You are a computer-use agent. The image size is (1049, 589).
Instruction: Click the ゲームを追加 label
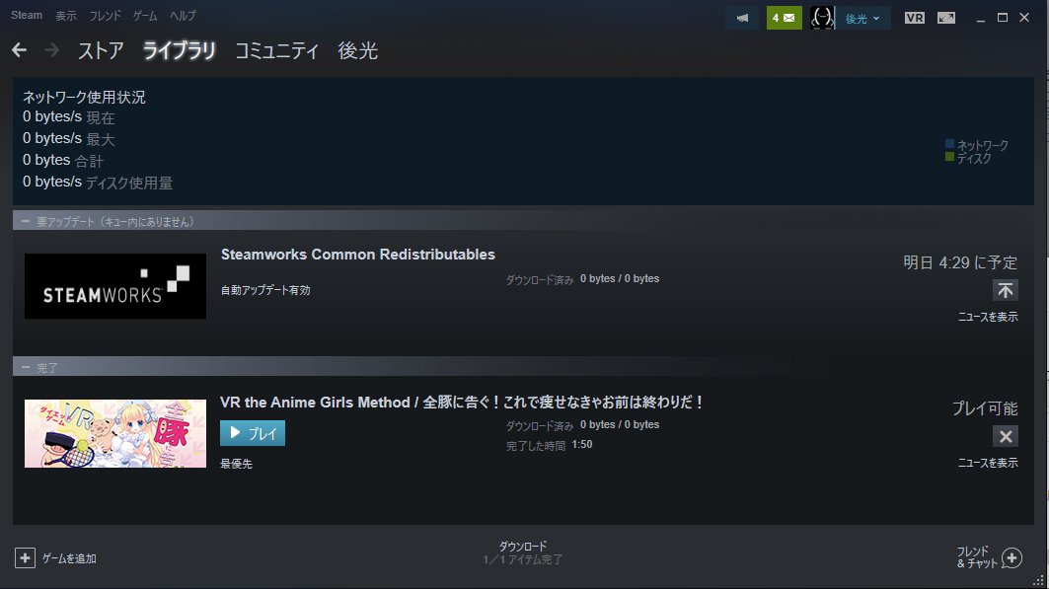click(x=69, y=558)
